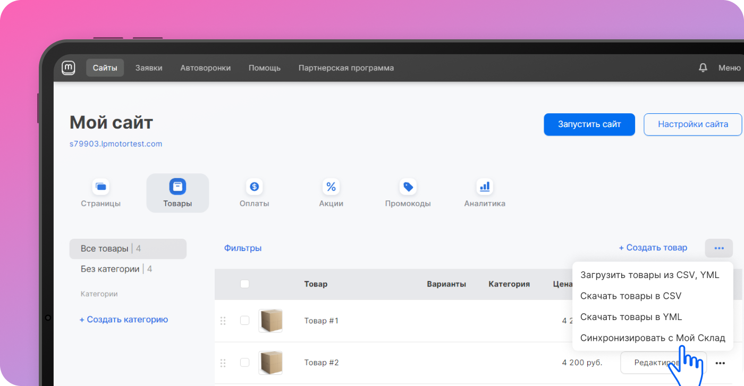
Task: Click the Варианты column header
Action: [x=446, y=284]
